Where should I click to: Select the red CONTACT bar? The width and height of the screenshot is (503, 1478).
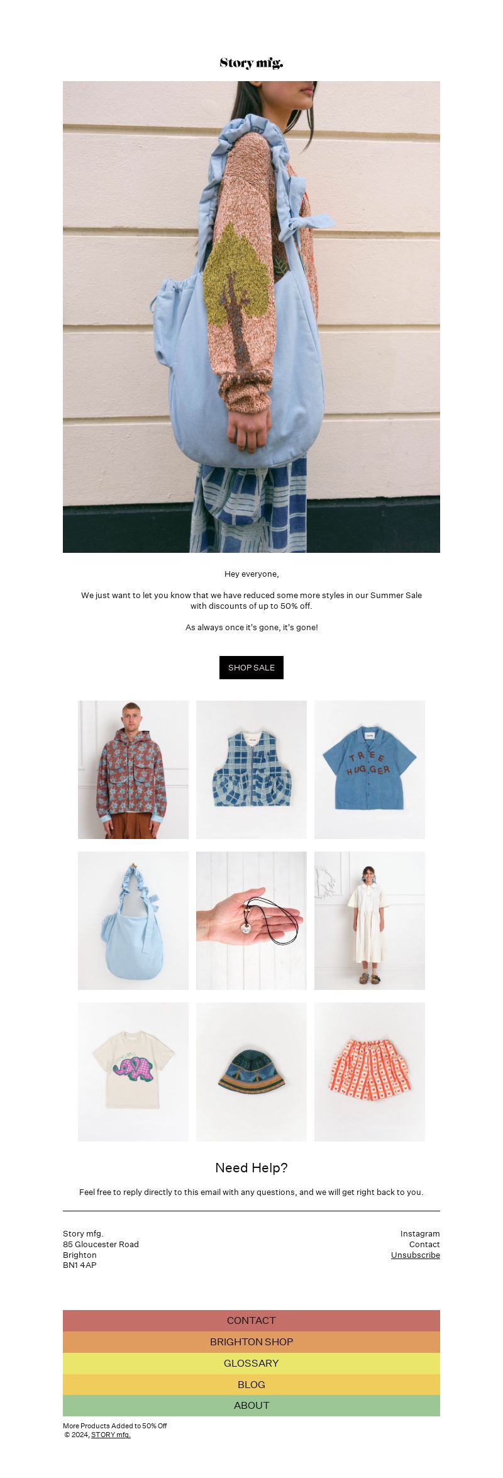tap(251, 1320)
